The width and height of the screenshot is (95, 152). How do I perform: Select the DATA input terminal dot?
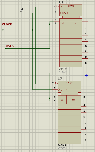click(6, 48)
